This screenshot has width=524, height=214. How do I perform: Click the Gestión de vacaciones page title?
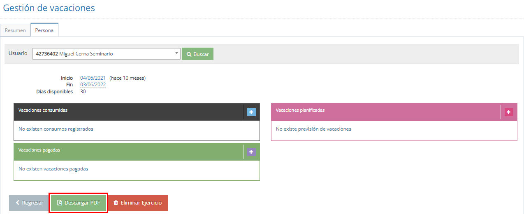(x=49, y=8)
